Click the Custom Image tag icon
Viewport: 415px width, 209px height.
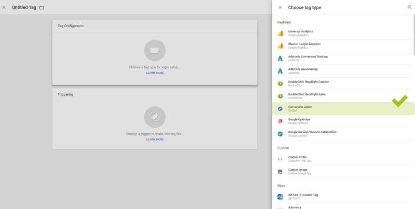280,171
